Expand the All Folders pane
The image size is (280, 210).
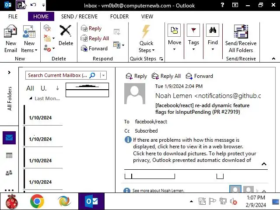9,72
